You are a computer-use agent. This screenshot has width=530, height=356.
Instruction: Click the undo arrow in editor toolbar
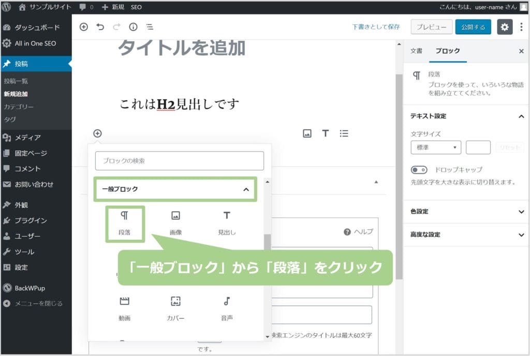tap(100, 27)
